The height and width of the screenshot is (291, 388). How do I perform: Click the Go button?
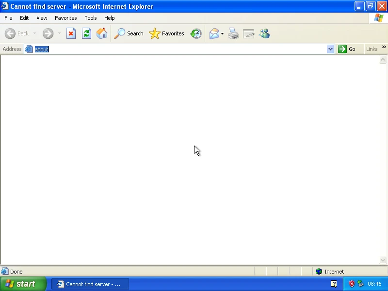(x=347, y=49)
